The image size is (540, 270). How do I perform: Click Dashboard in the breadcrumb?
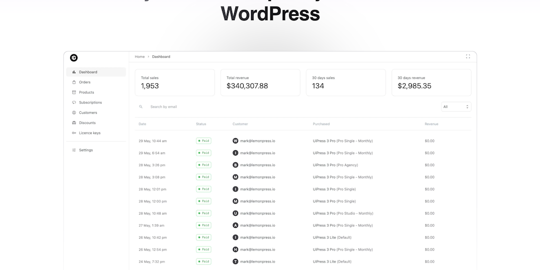point(161,57)
